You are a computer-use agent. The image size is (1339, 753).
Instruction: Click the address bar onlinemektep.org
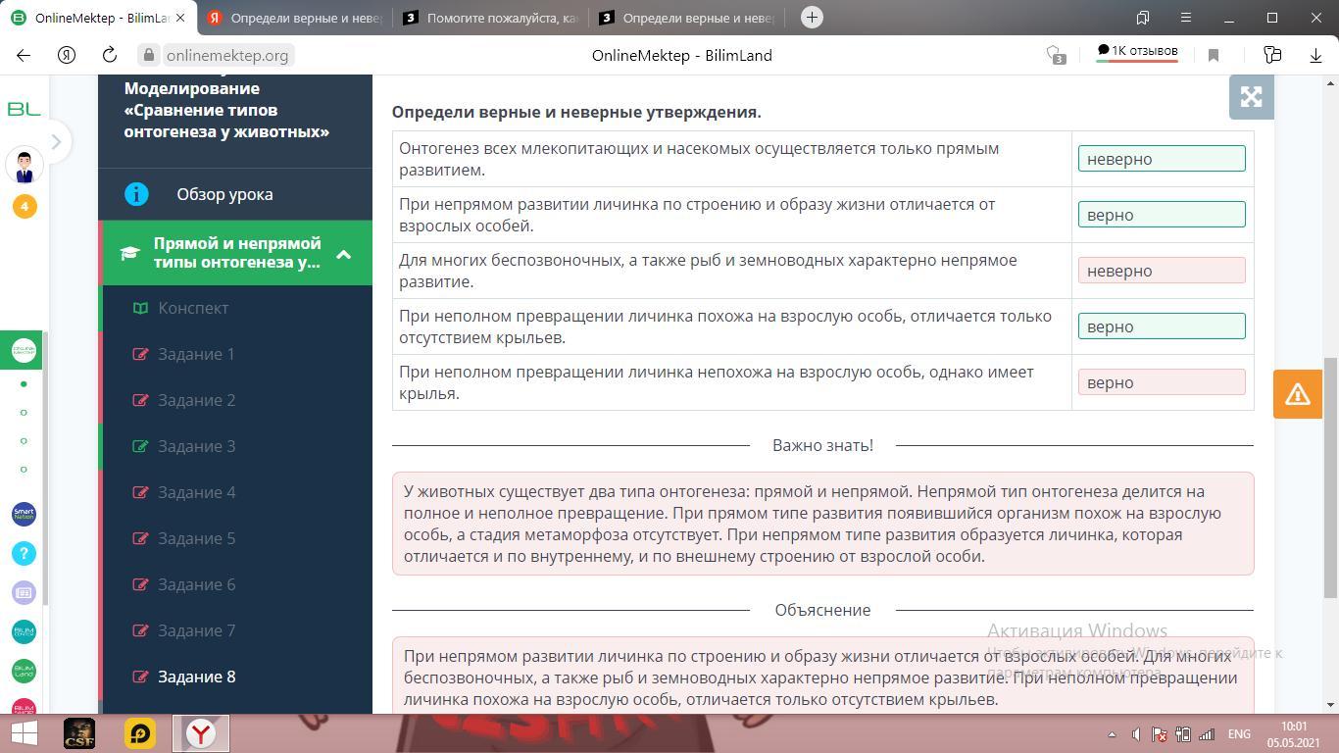pos(226,56)
